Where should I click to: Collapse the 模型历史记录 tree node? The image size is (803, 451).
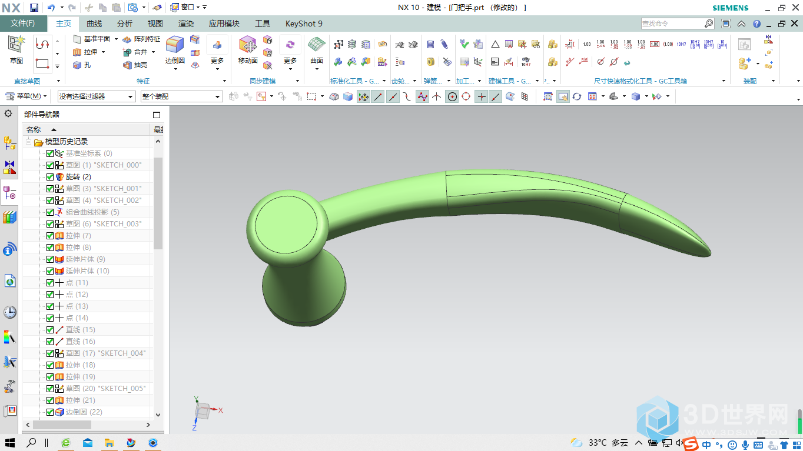(x=28, y=142)
